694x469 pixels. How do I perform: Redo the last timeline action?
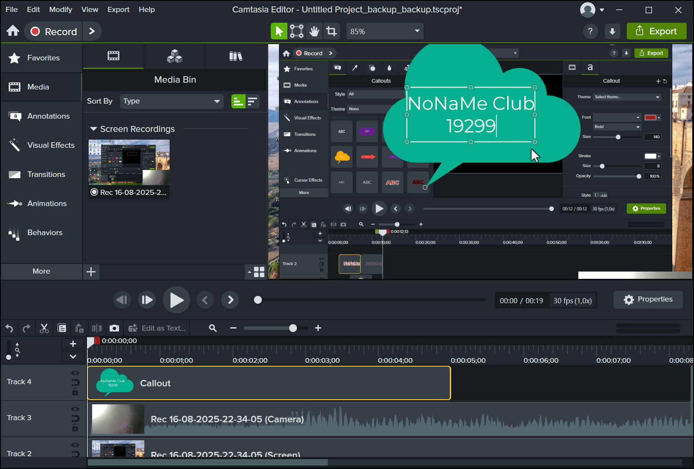(27, 329)
